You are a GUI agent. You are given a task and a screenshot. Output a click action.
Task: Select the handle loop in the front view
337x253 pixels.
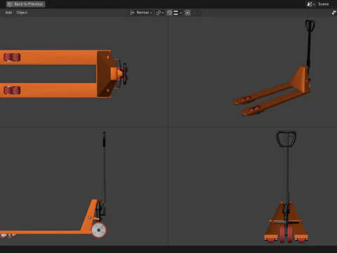286,138
